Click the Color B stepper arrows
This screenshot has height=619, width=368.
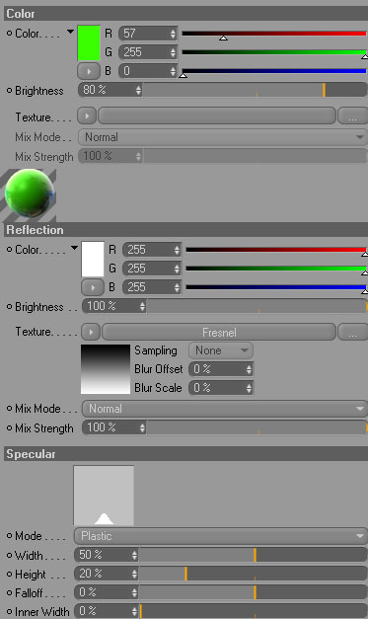[173, 71]
